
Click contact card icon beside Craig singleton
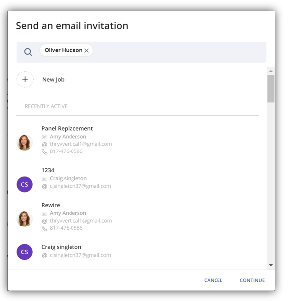[44, 179]
